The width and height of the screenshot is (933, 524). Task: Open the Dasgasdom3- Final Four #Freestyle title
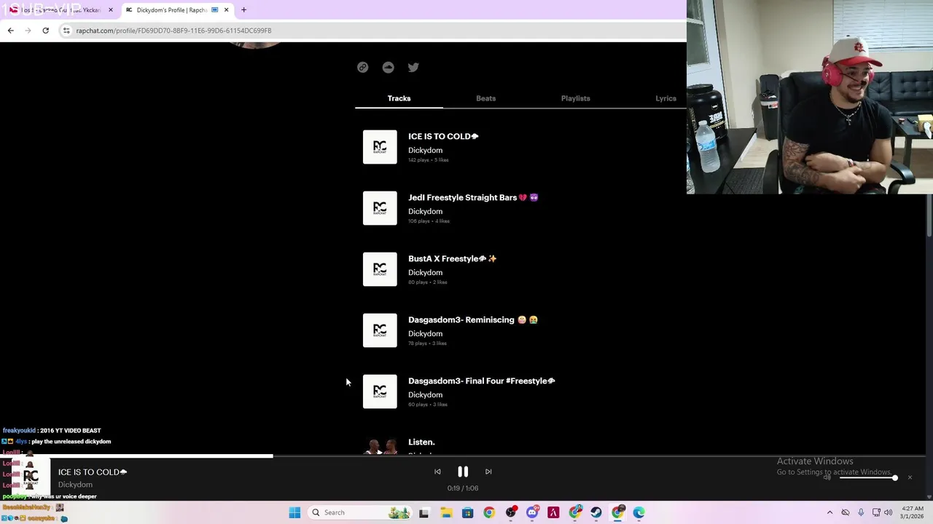(x=481, y=381)
